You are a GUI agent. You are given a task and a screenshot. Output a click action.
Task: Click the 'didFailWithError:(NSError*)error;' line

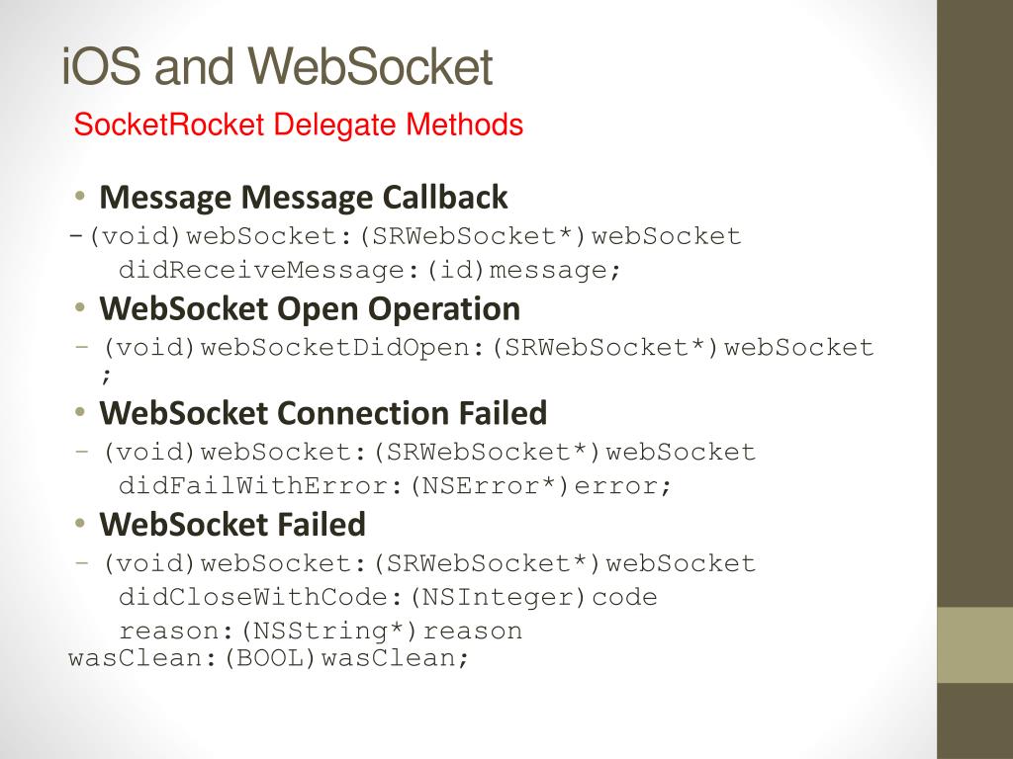396,485
